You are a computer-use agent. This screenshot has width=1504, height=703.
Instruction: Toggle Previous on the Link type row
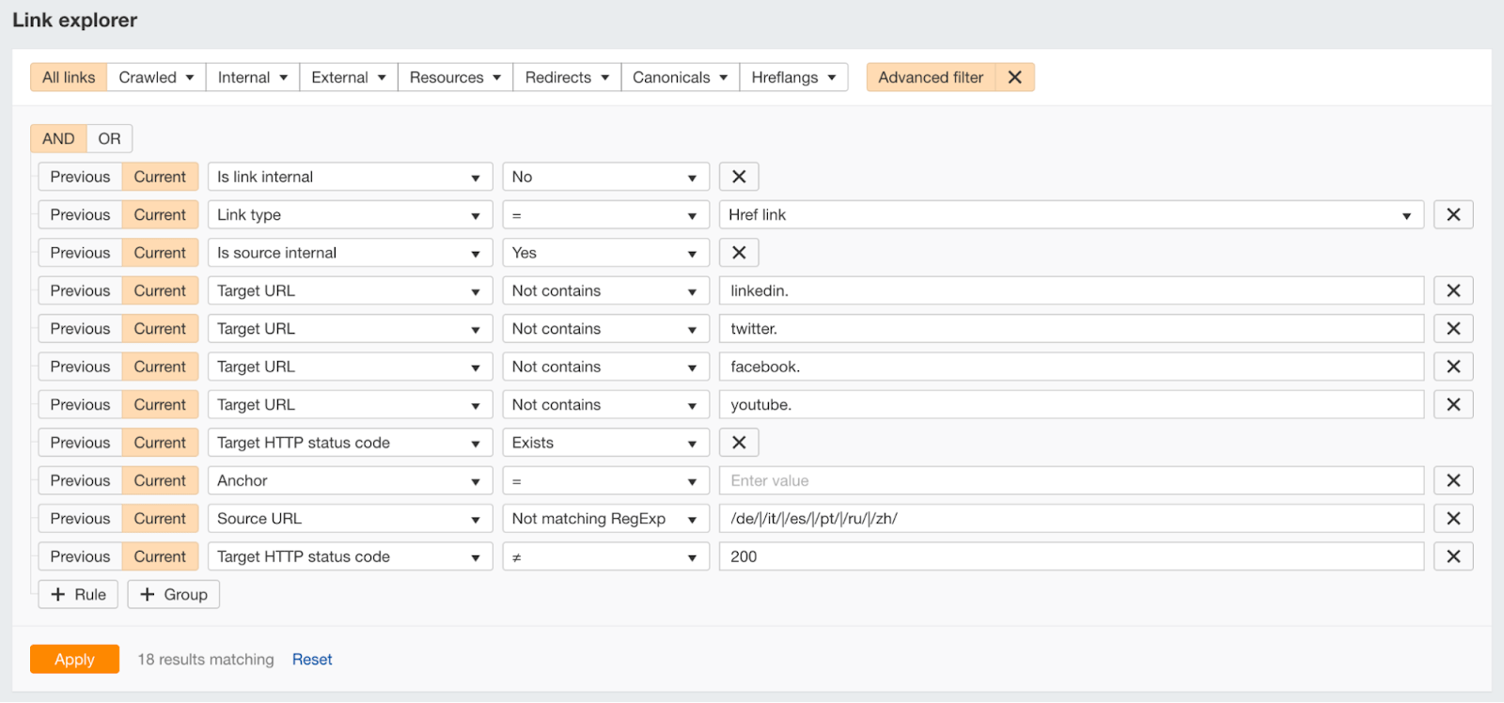click(80, 215)
